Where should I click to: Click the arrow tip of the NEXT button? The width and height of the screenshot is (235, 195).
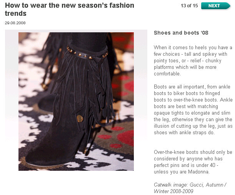pos(229,6)
